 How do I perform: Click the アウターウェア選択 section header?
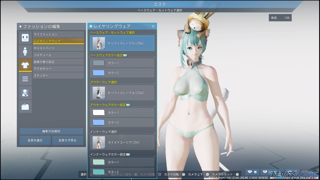103,82
